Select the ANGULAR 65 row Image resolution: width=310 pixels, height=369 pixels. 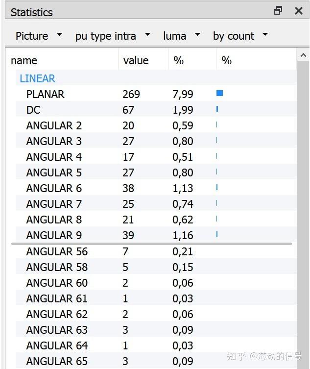pos(57,361)
